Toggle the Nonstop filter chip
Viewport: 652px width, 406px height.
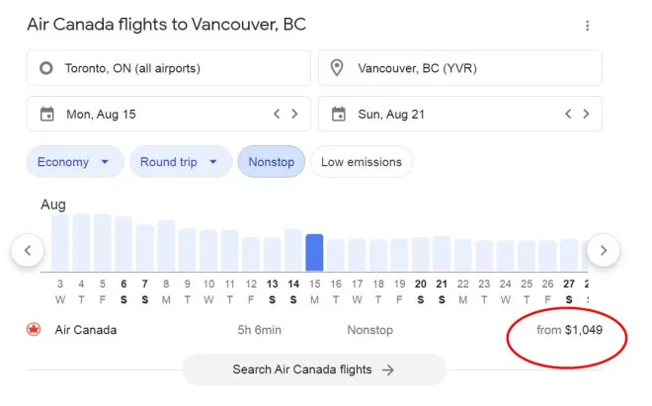(272, 162)
